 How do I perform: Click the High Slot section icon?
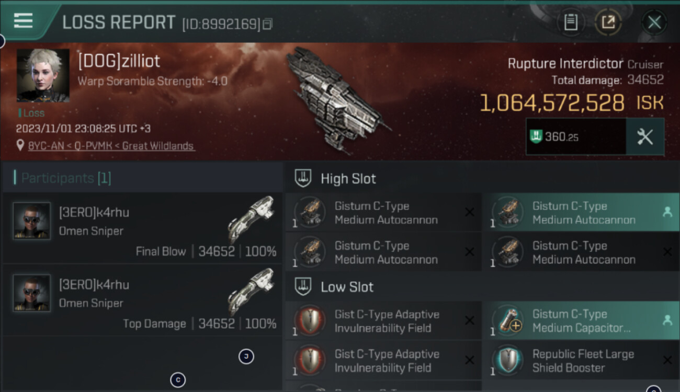point(304,178)
